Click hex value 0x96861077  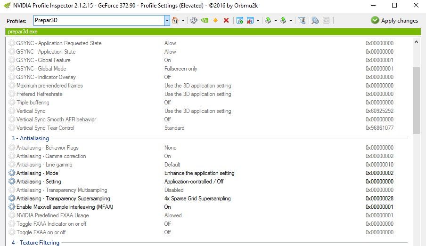(x=379, y=128)
